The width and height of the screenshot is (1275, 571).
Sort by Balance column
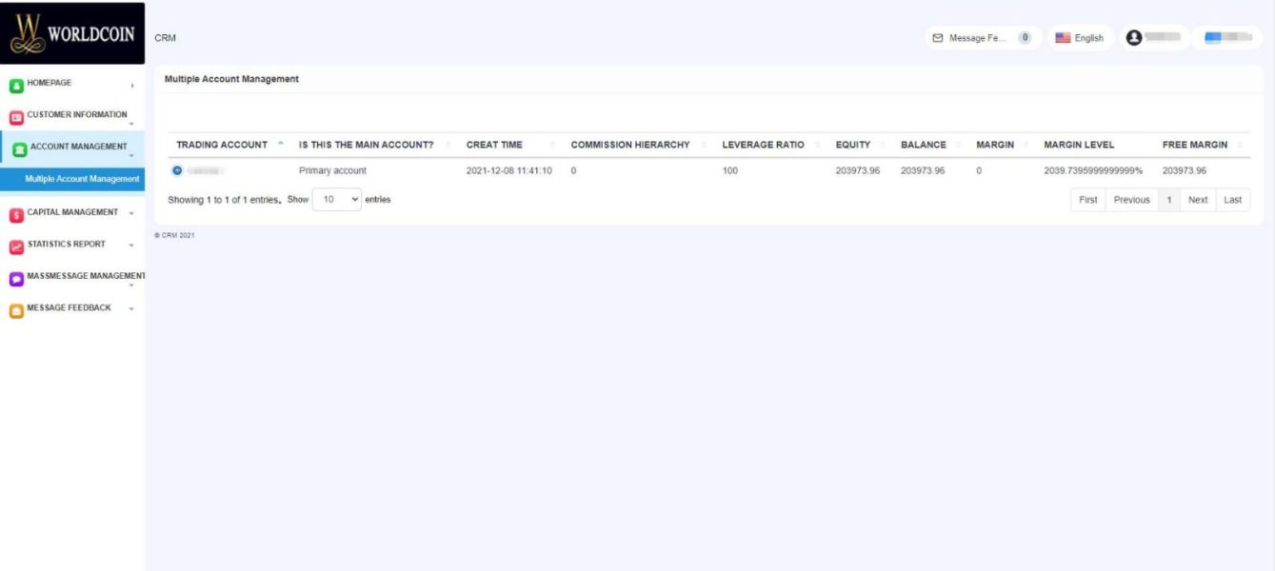pos(930,145)
